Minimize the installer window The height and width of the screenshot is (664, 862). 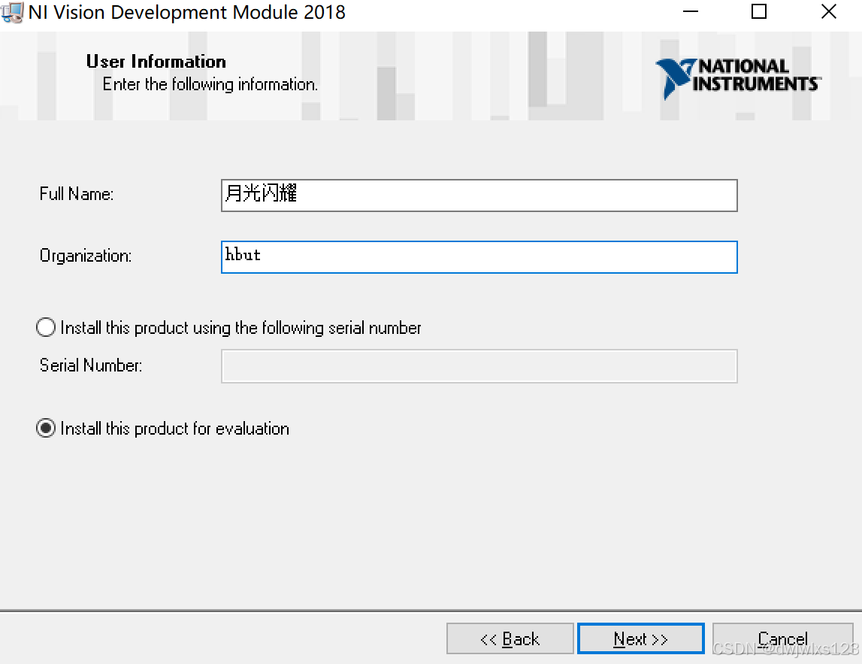pos(689,12)
